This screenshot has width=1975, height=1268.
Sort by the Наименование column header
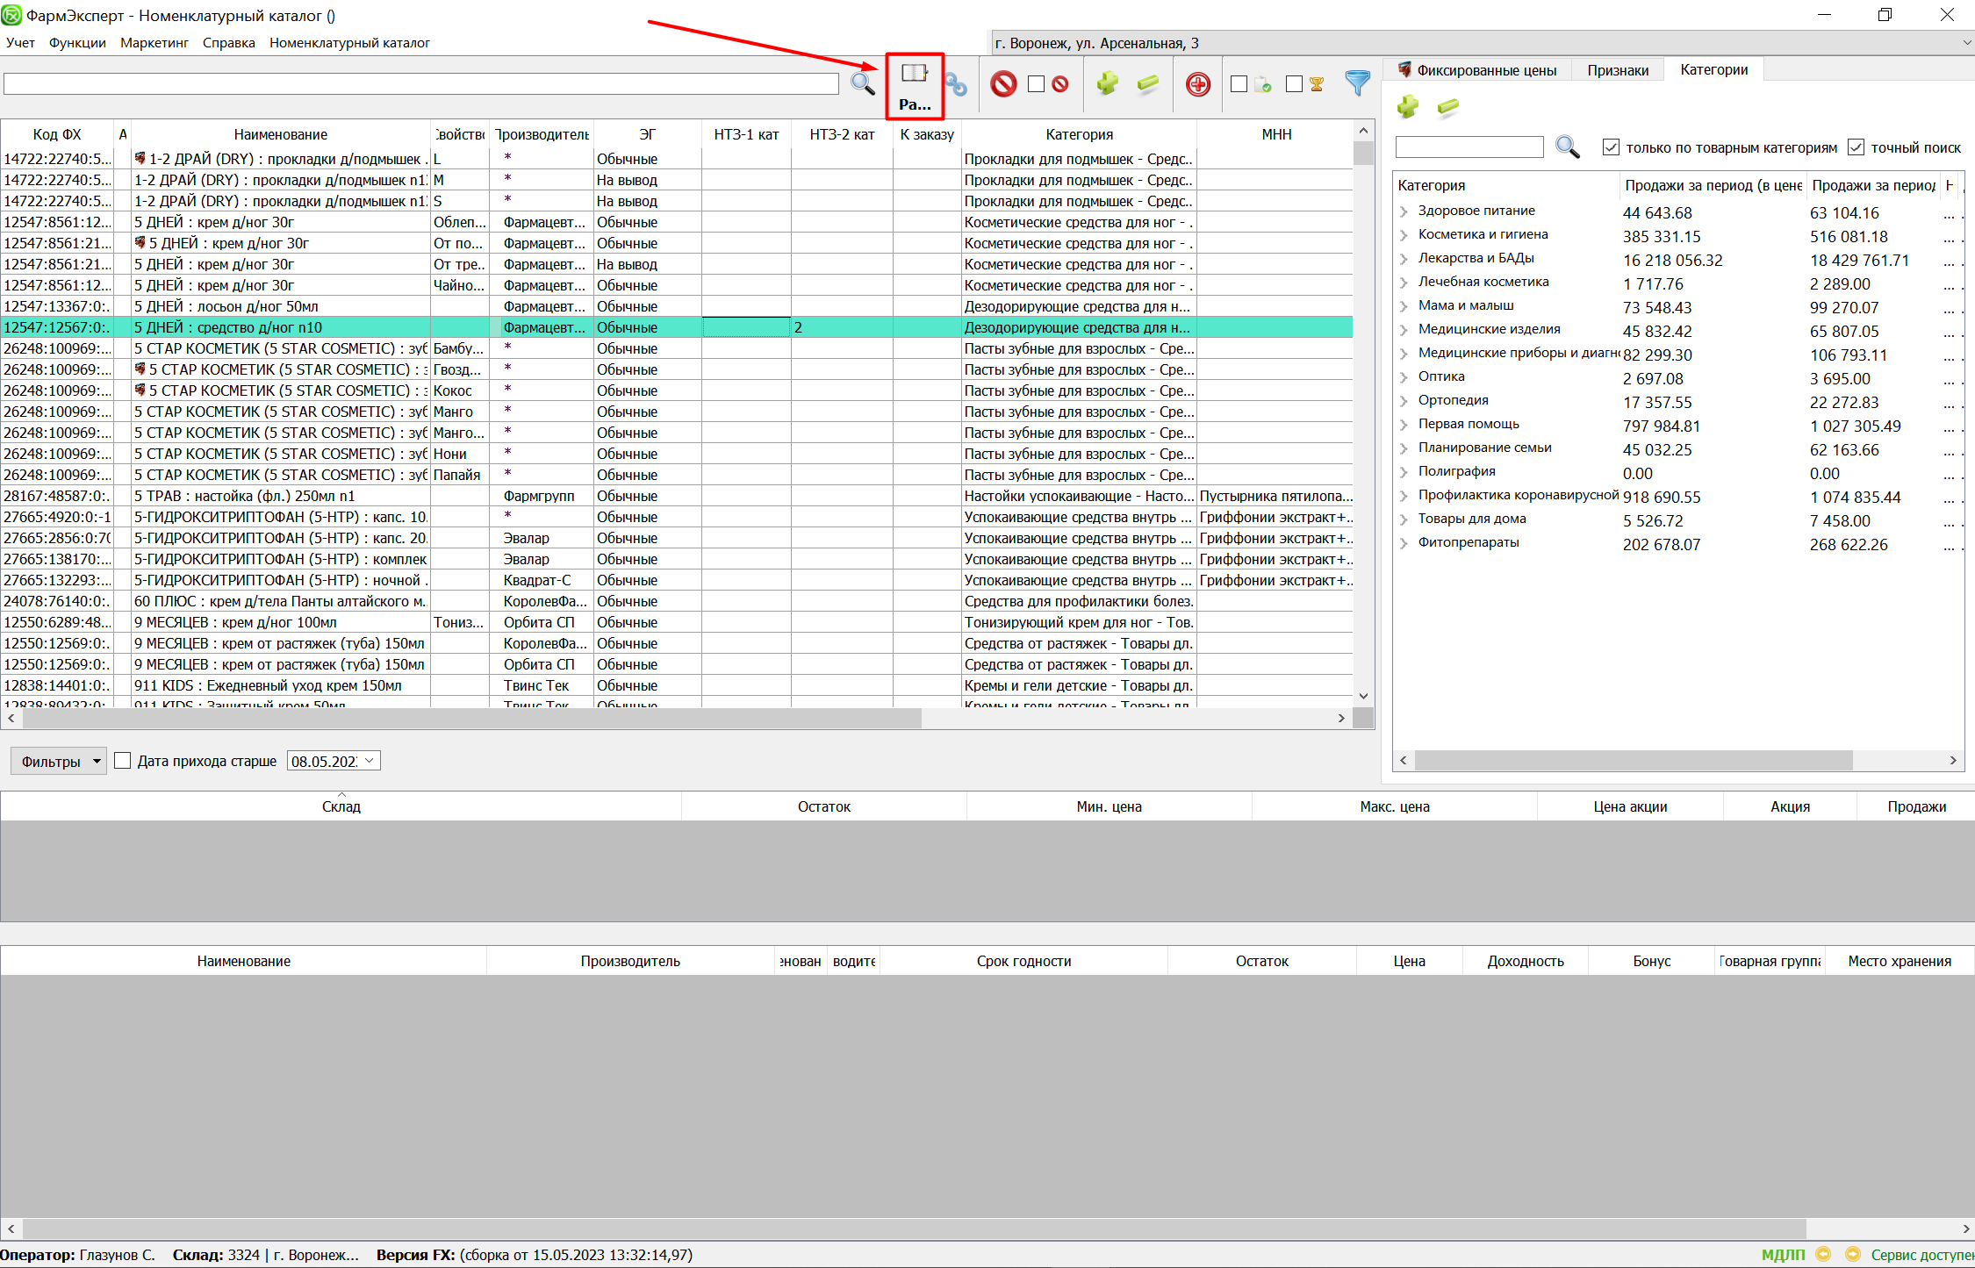click(280, 134)
